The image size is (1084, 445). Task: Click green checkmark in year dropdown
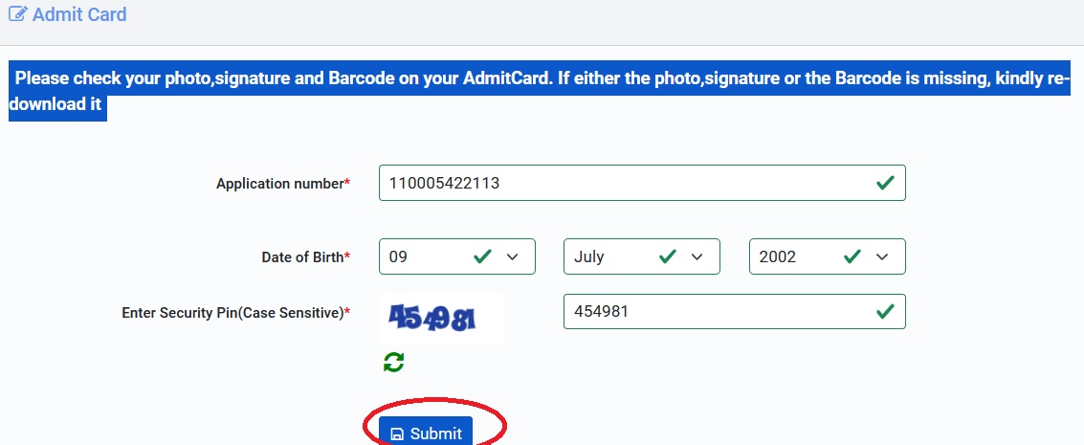coord(852,256)
